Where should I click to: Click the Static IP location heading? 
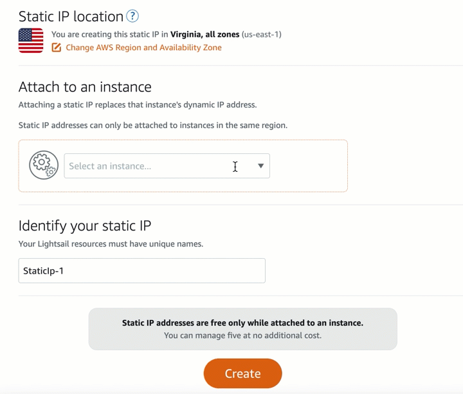click(x=71, y=16)
